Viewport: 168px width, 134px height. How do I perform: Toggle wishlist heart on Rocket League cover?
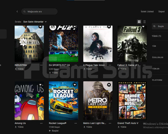click(75, 85)
